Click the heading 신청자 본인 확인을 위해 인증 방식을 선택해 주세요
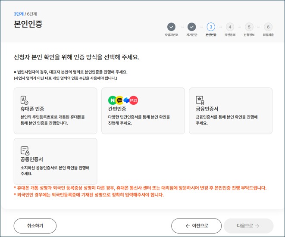Viewport: 285px width, 237px height. pos(76,57)
